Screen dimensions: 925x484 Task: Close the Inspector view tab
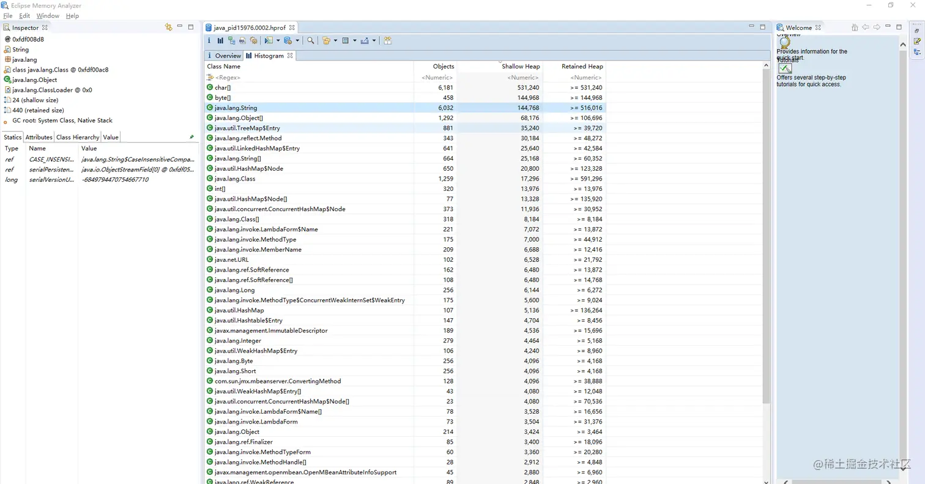coord(45,28)
